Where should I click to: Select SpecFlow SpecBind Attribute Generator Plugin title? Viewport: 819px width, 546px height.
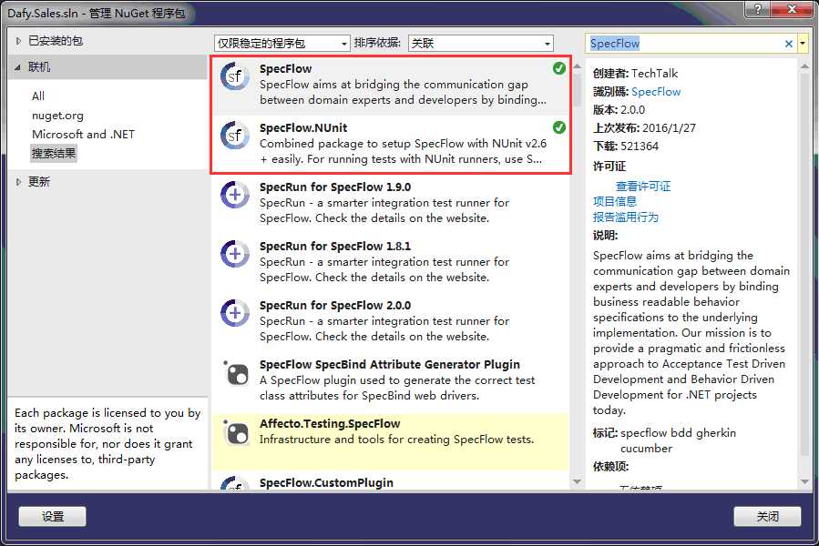[390, 364]
